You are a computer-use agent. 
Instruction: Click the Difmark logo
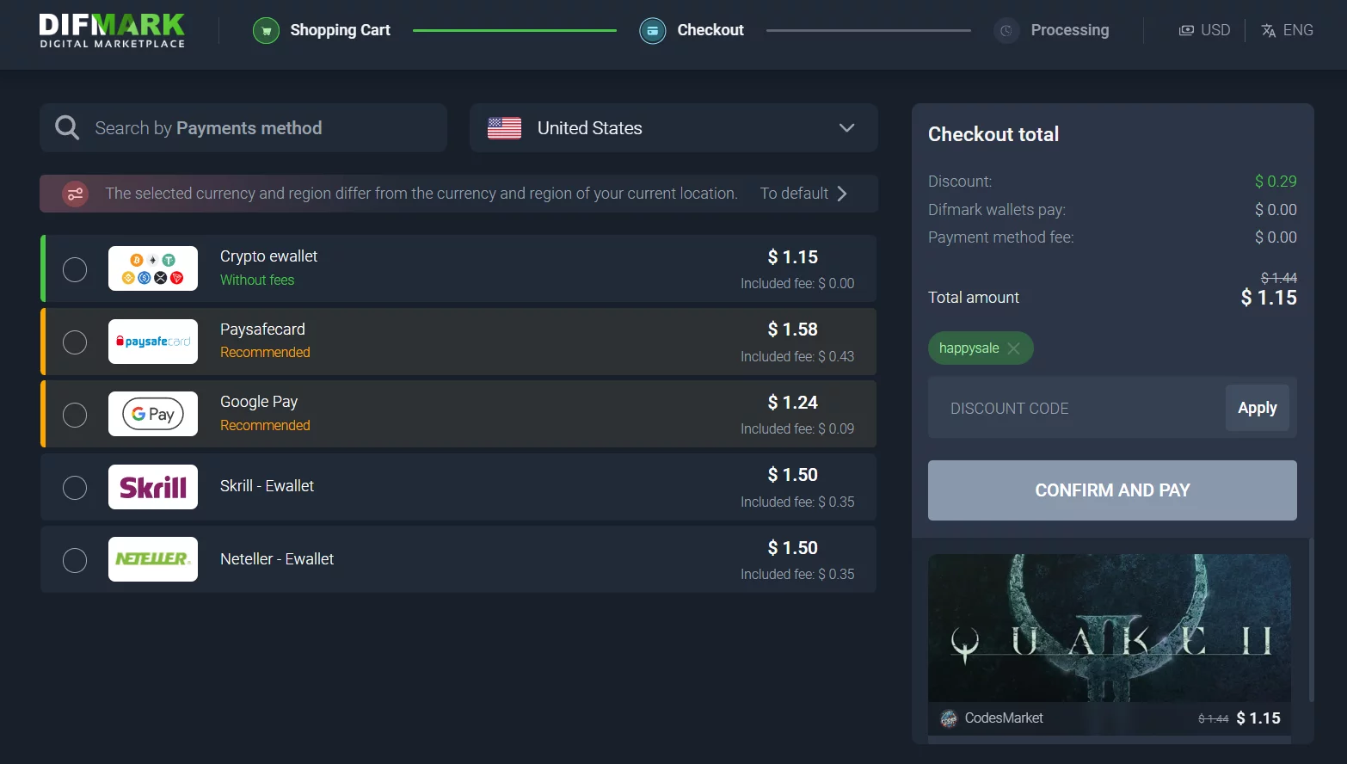pos(112,30)
